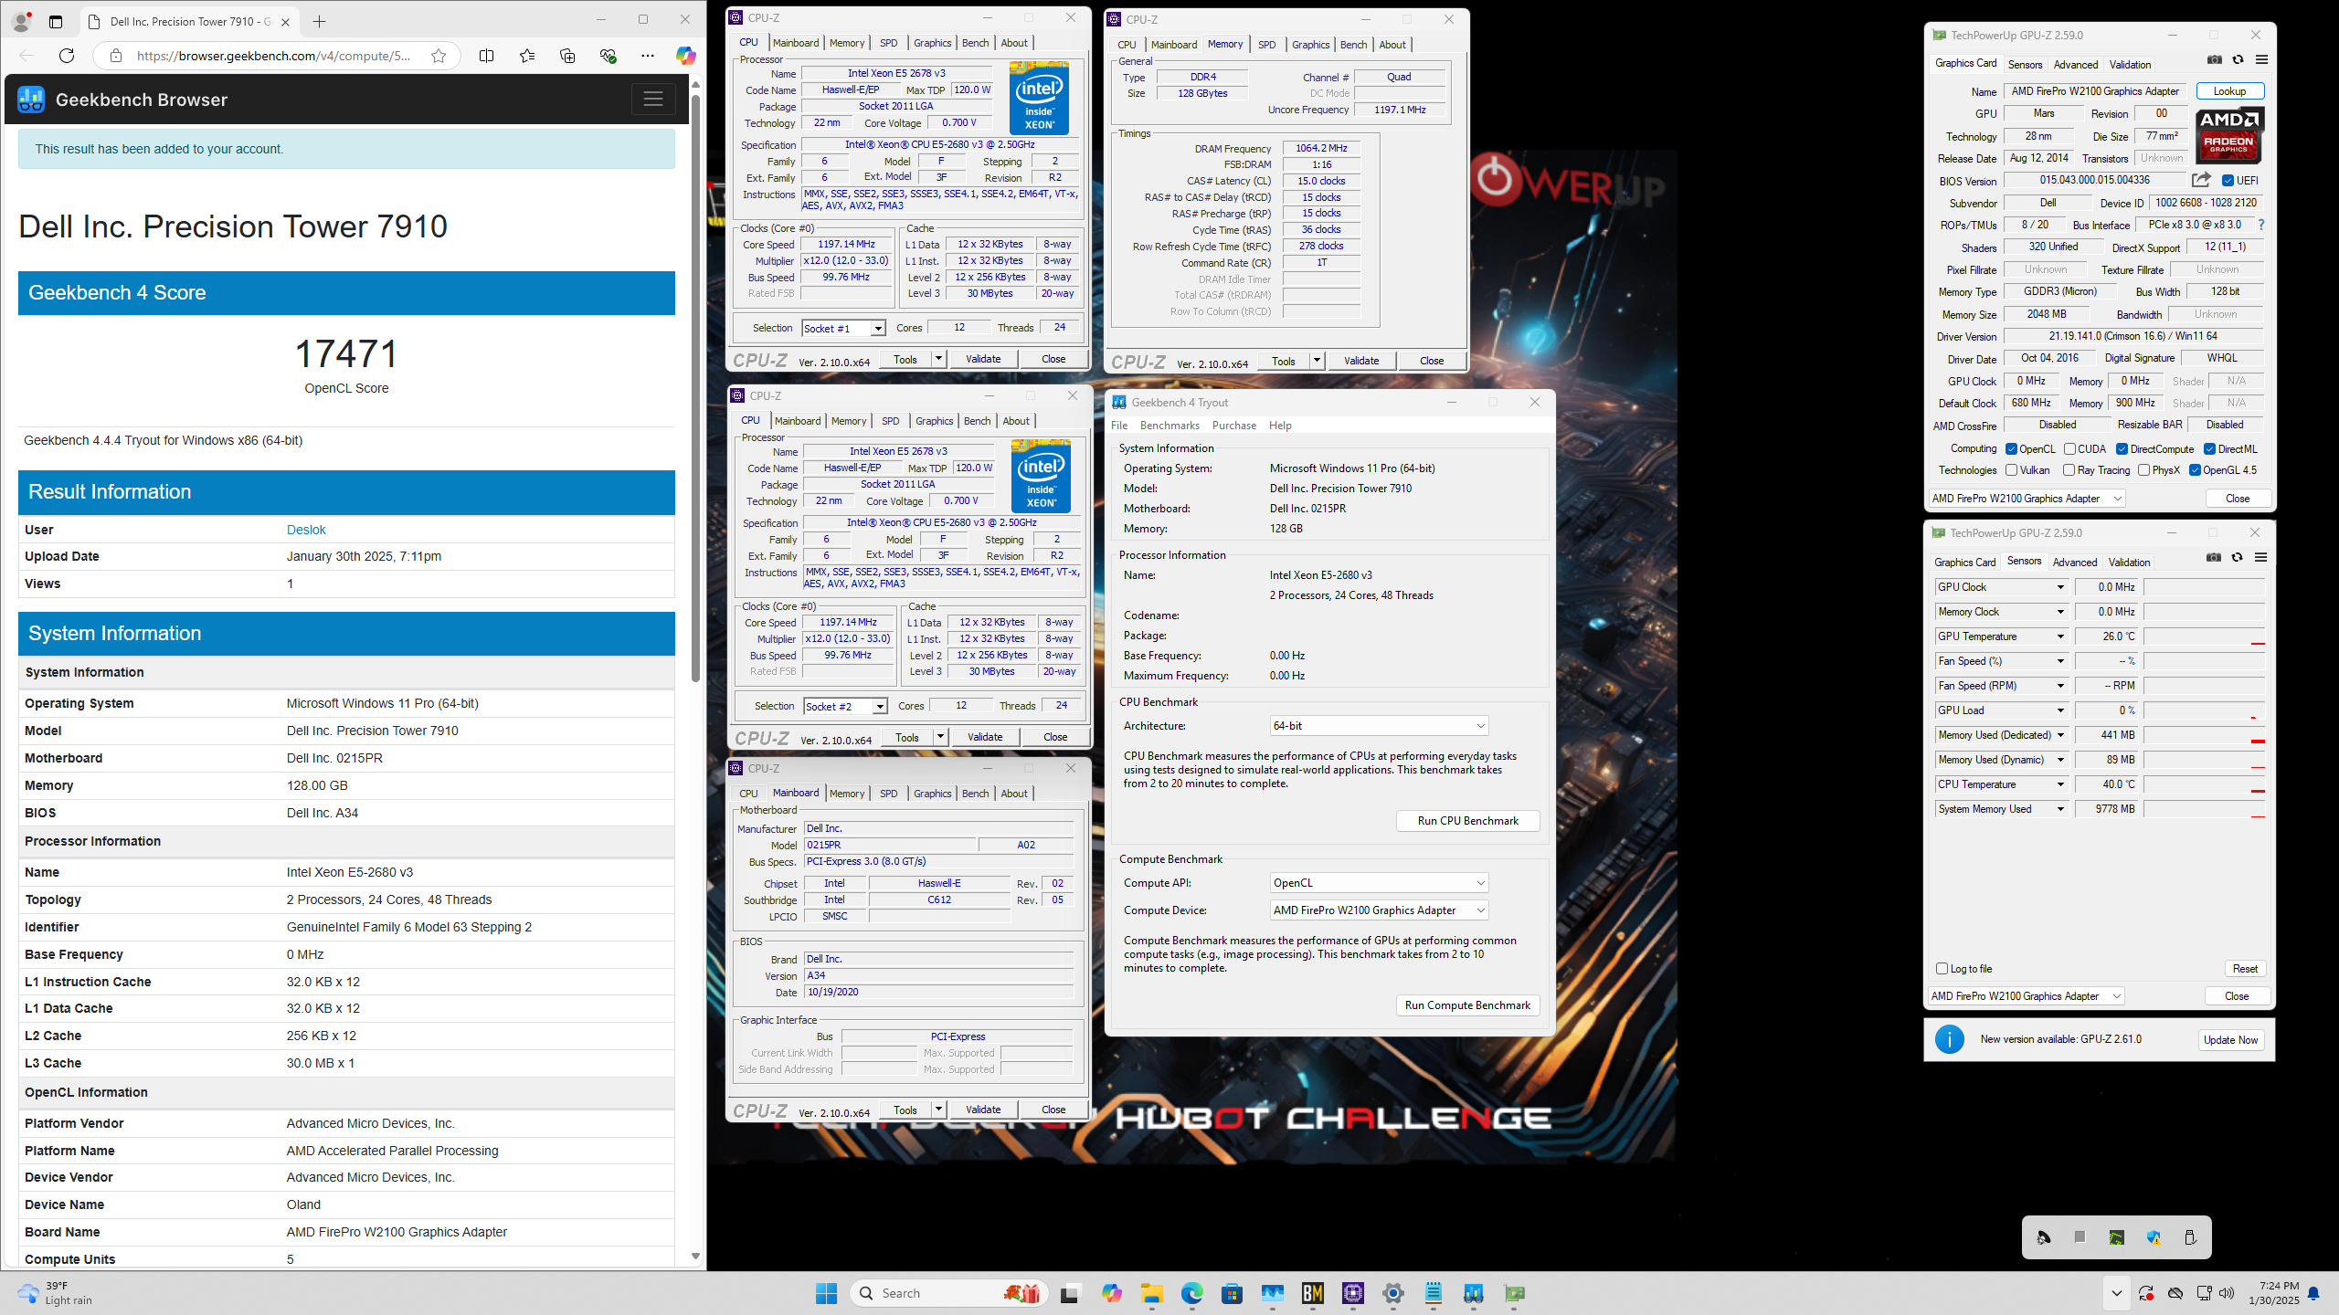Click the Bus Interface question mark icon

point(2261,225)
